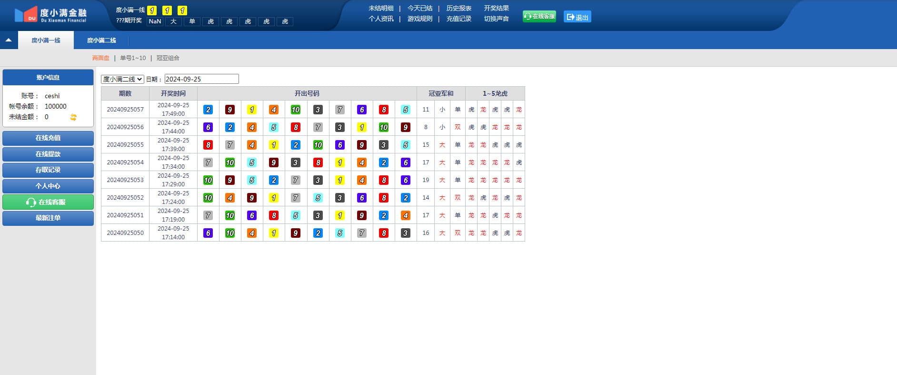This screenshot has height=375, width=897.
Task: Open the 开奖结果 menu link
Action: 496,8
